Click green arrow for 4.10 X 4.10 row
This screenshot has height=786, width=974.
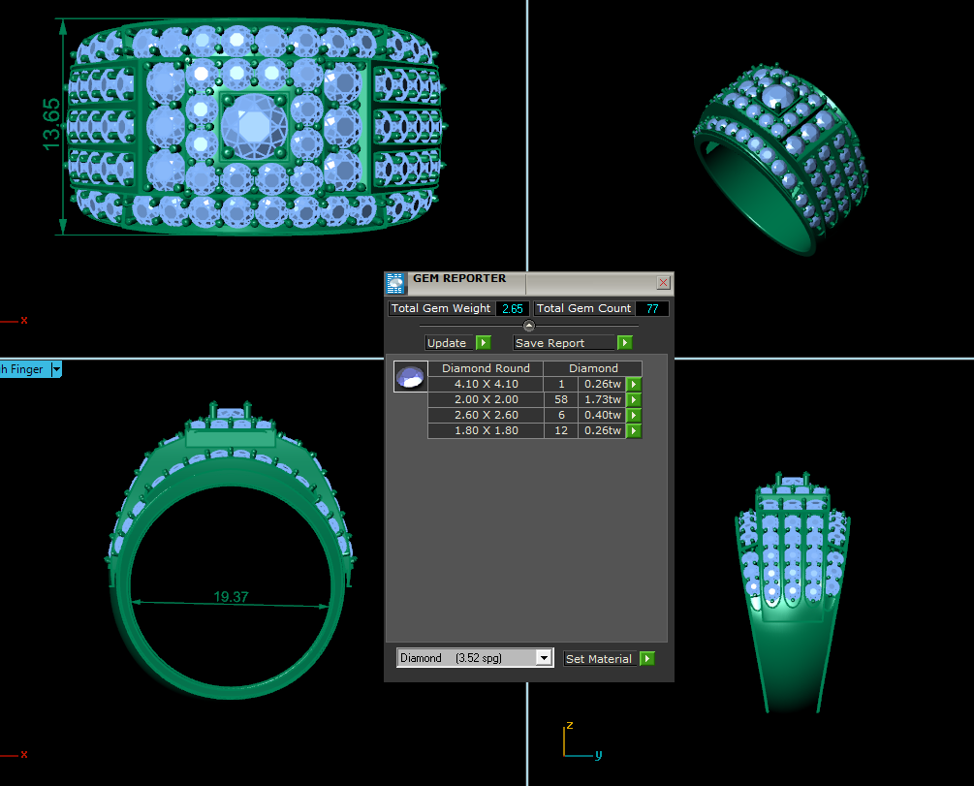tap(634, 384)
